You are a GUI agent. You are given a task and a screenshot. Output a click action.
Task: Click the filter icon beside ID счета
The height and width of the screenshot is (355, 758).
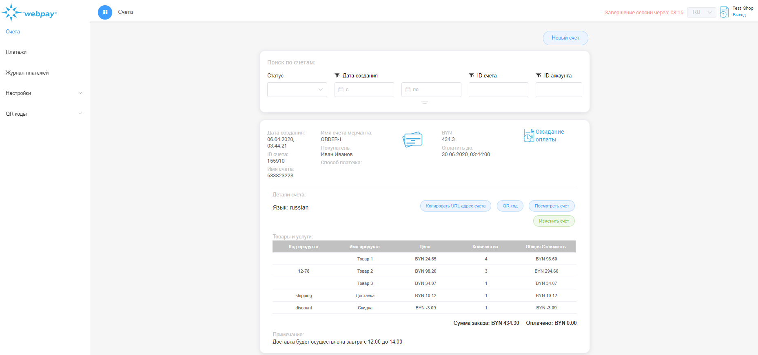click(x=471, y=75)
